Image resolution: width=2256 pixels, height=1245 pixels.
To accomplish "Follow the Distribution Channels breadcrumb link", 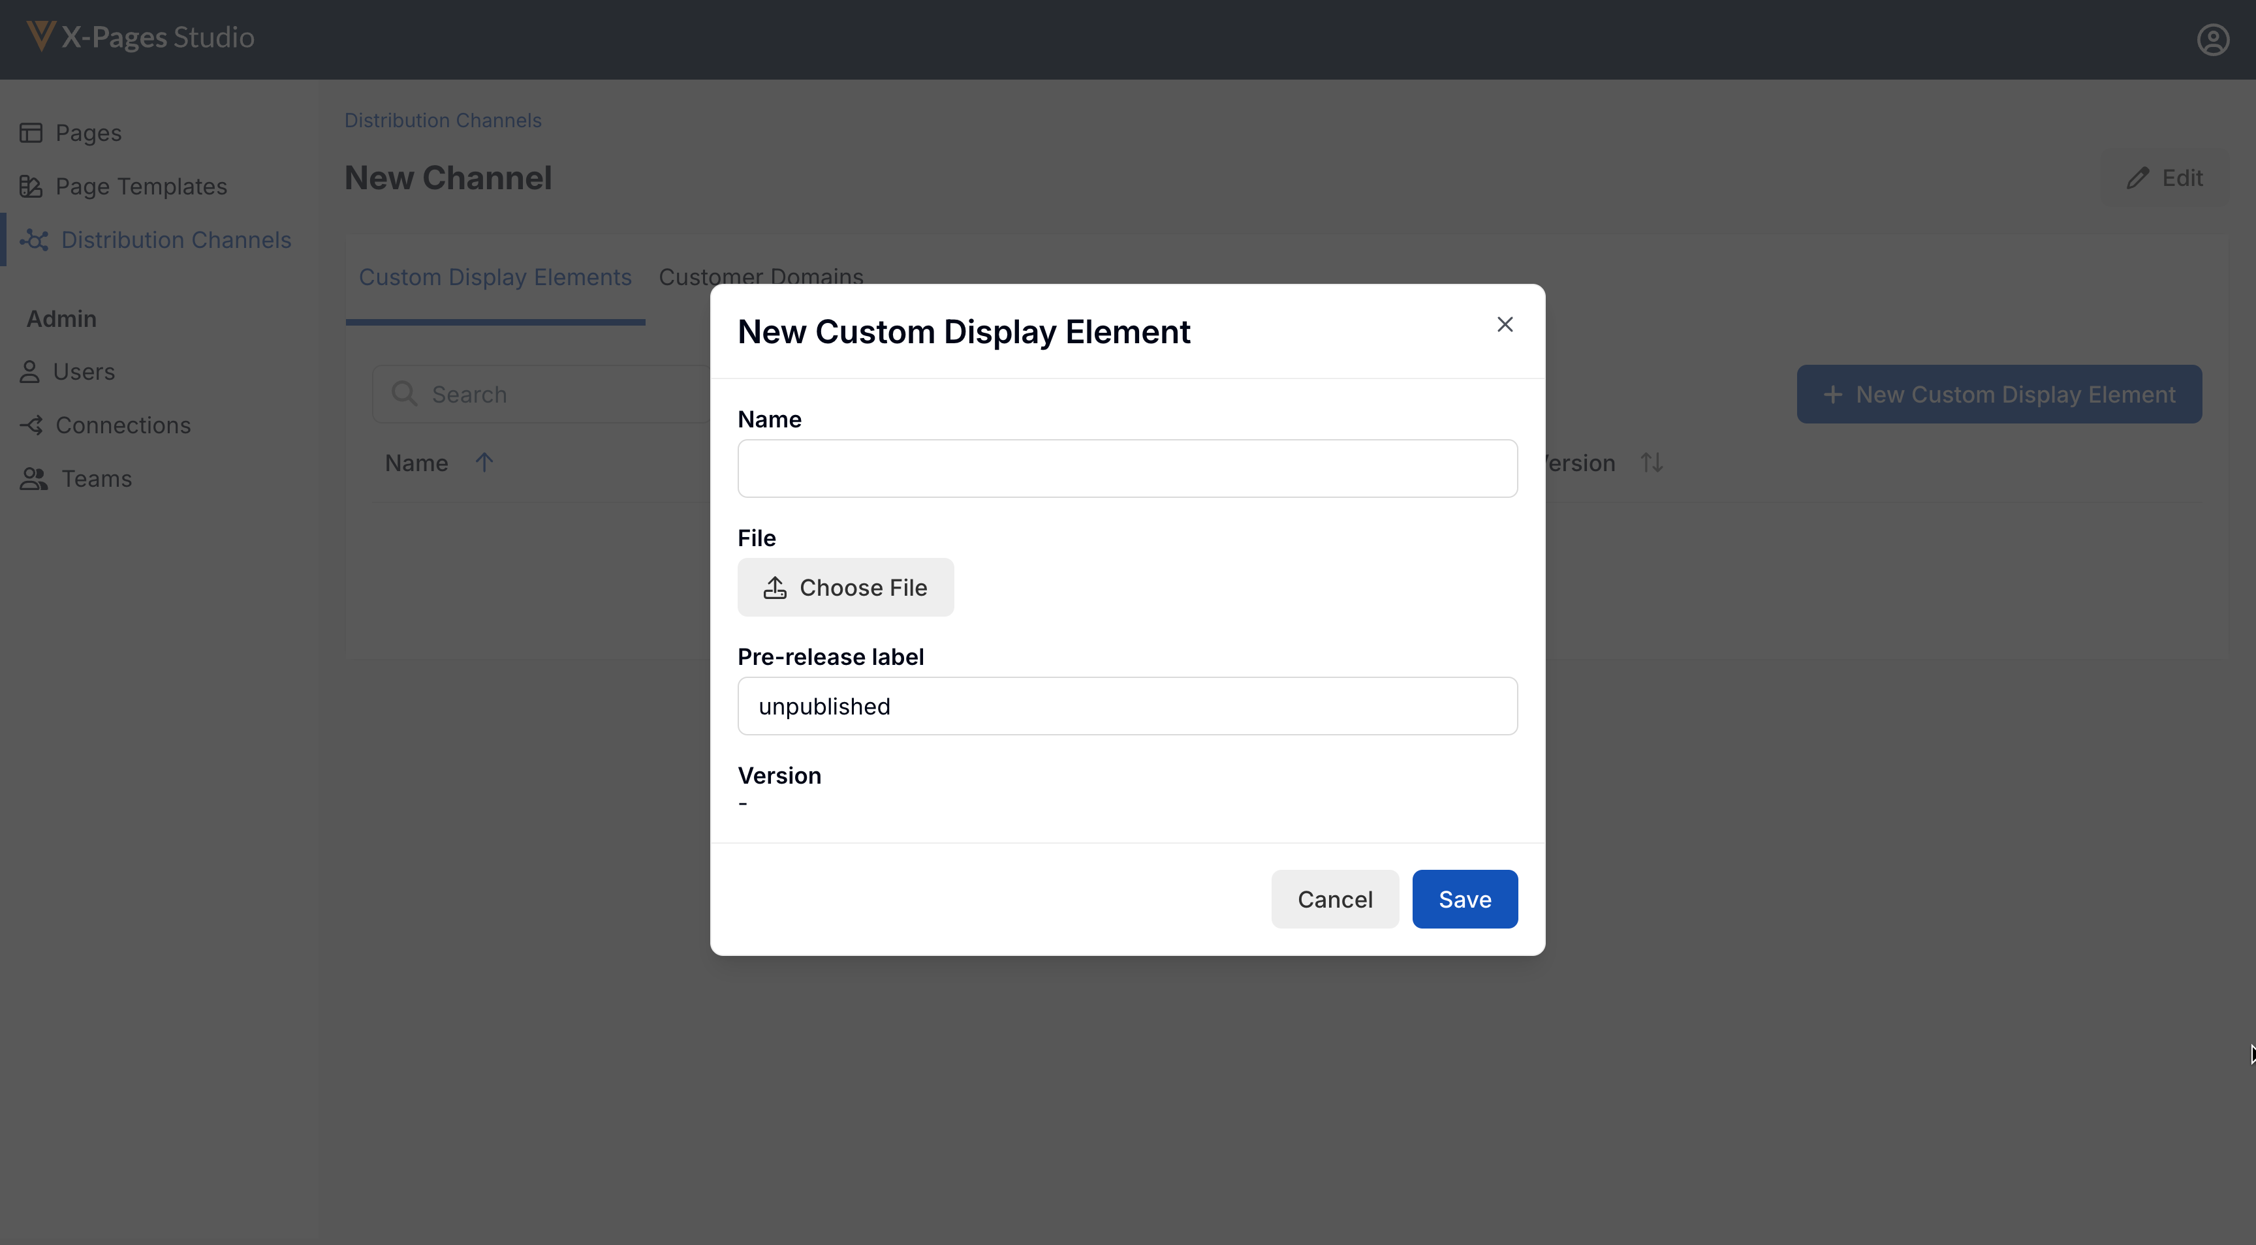I will coord(443,121).
